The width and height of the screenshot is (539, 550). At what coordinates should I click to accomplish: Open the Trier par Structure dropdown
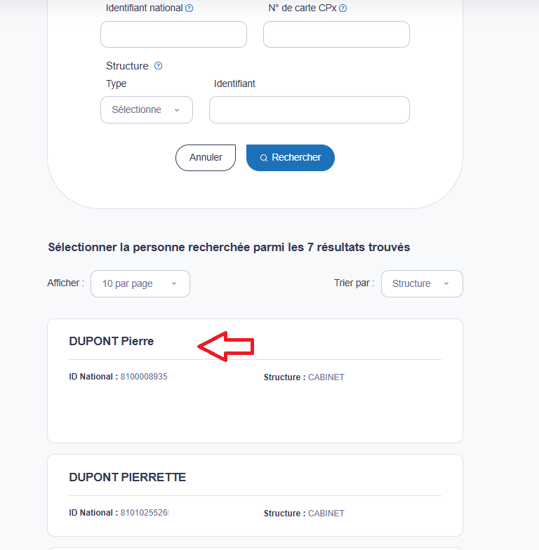click(x=422, y=283)
